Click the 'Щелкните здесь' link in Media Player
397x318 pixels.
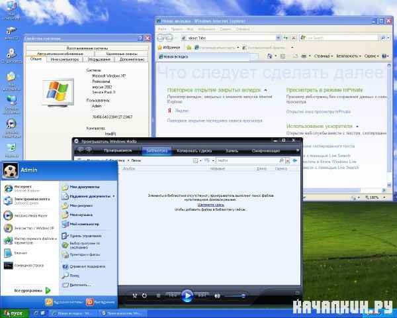(211, 205)
